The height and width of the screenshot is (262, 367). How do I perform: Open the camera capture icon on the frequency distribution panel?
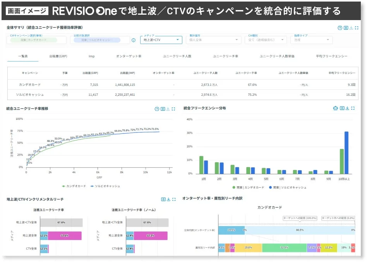pos(342,109)
